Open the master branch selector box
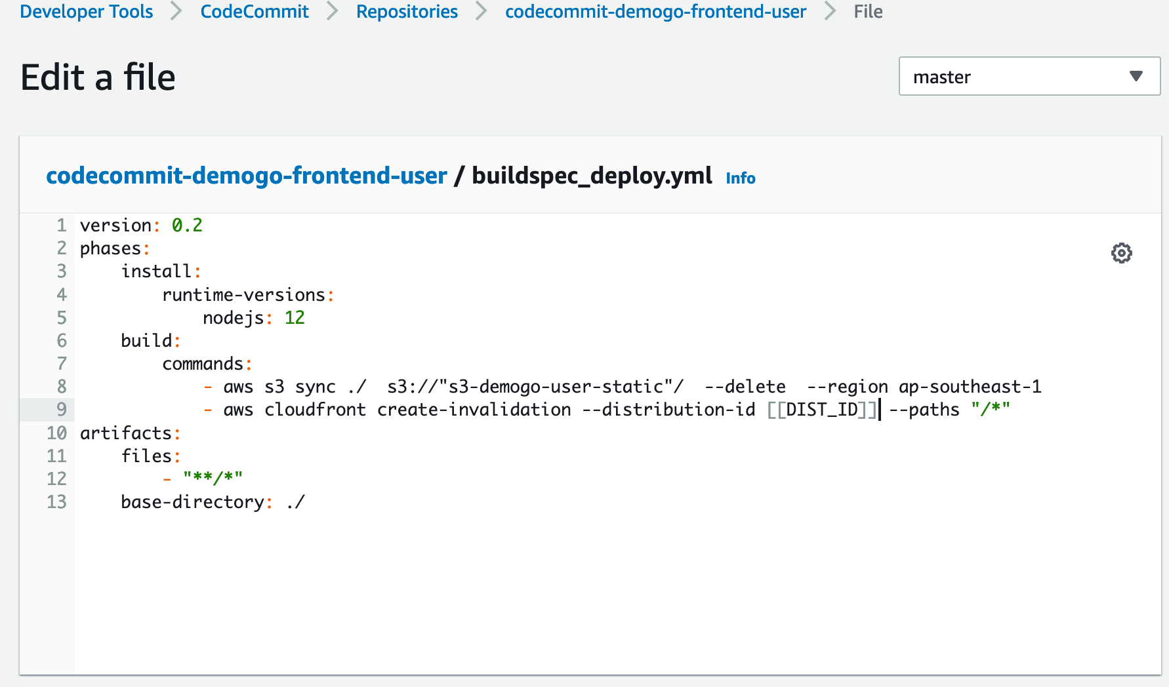This screenshot has height=687, width=1169. point(1029,77)
